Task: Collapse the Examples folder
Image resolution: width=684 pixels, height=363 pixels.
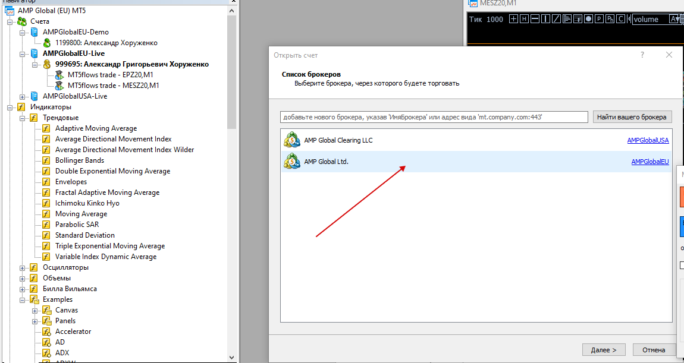Action: [x=22, y=300]
